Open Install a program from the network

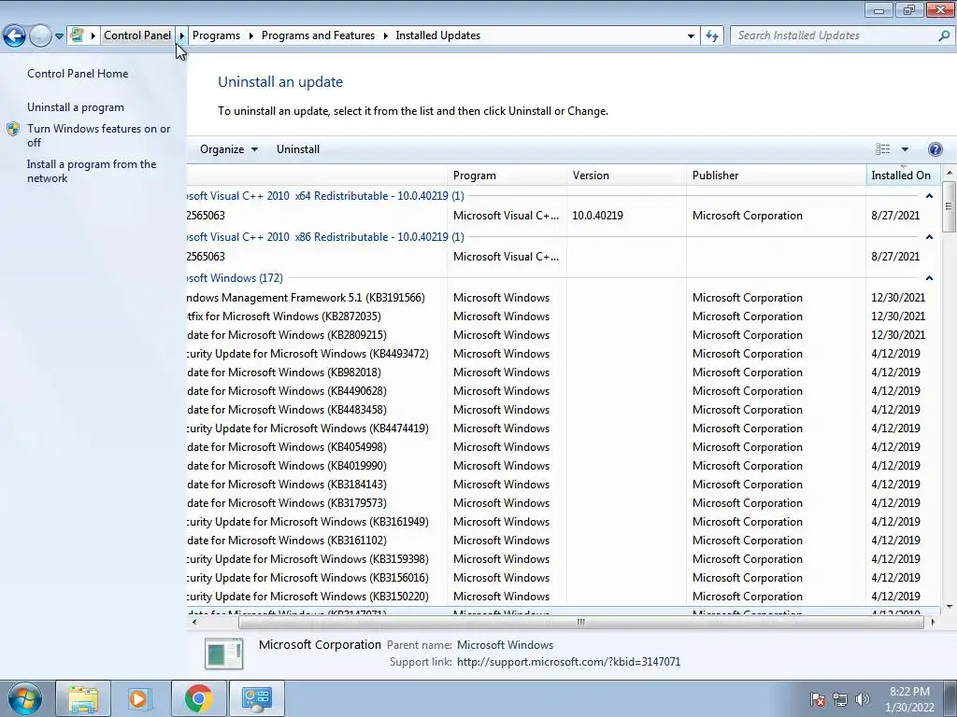(91, 172)
